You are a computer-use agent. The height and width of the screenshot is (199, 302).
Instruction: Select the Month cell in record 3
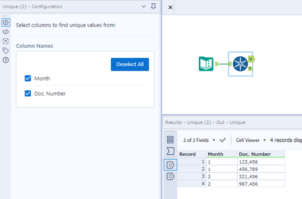click(x=222, y=176)
